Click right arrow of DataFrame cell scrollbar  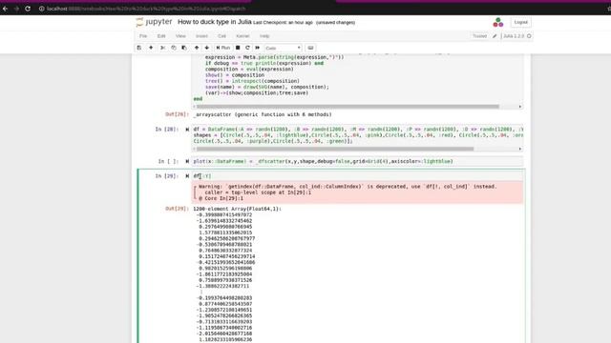coord(519,149)
